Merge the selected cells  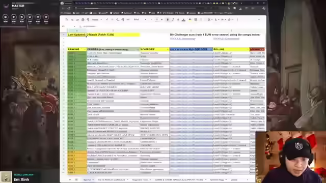point(201,19)
